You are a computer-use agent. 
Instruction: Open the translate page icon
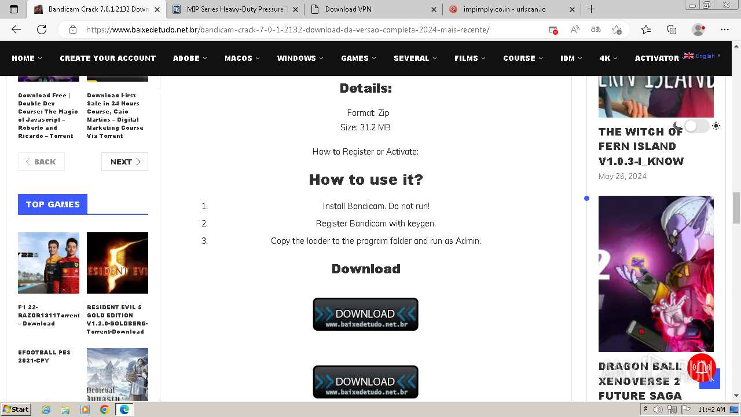(x=596, y=30)
